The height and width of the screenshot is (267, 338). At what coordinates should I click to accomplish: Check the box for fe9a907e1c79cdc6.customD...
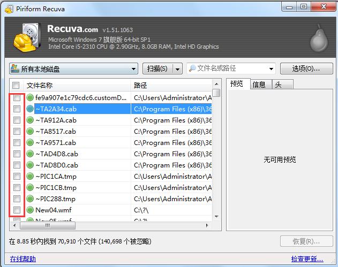point(17,98)
